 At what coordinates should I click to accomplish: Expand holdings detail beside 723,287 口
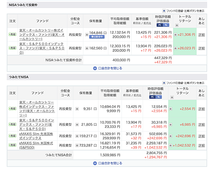(x=77, y=145)
